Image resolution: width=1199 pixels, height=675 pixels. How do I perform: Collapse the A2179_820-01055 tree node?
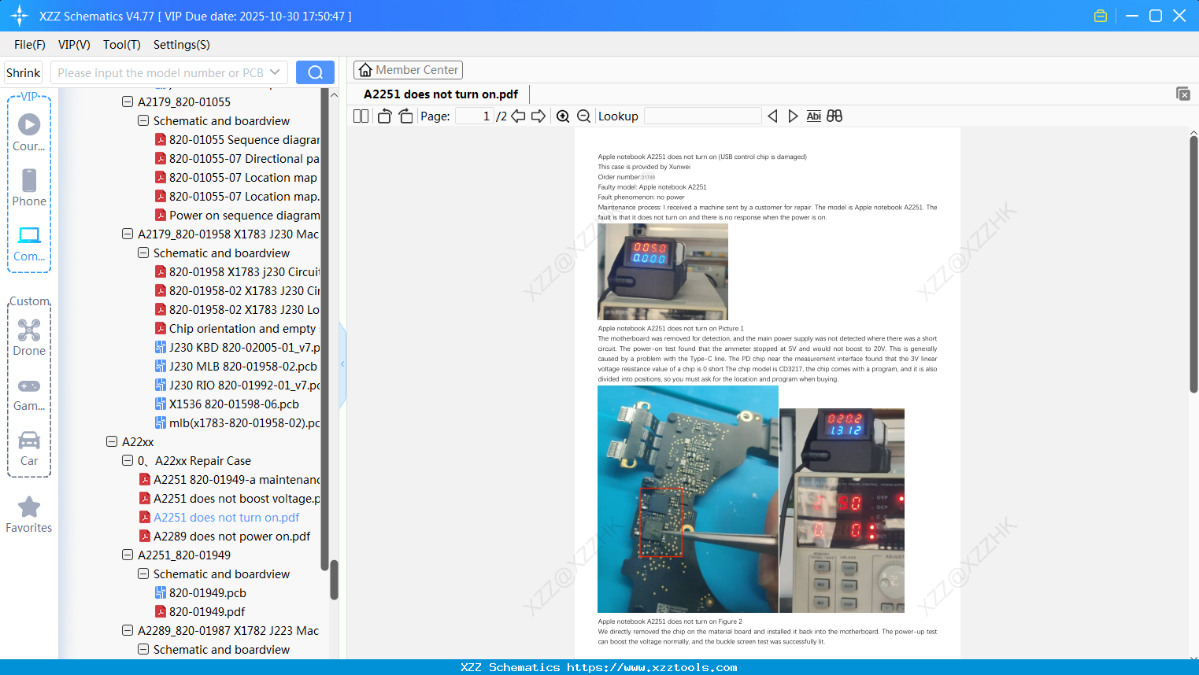point(128,101)
